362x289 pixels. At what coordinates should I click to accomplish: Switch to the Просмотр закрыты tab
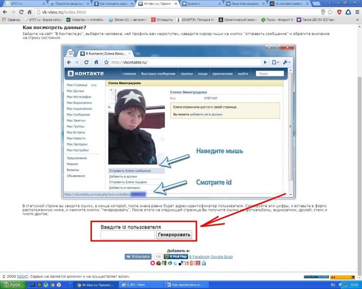tap(69, 3)
